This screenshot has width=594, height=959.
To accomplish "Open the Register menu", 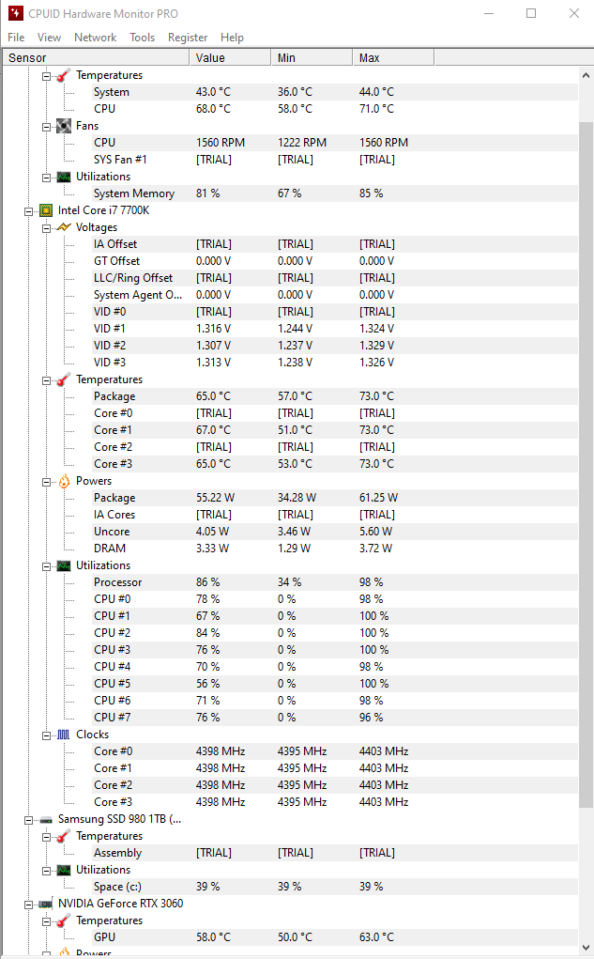I will [x=188, y=38].
